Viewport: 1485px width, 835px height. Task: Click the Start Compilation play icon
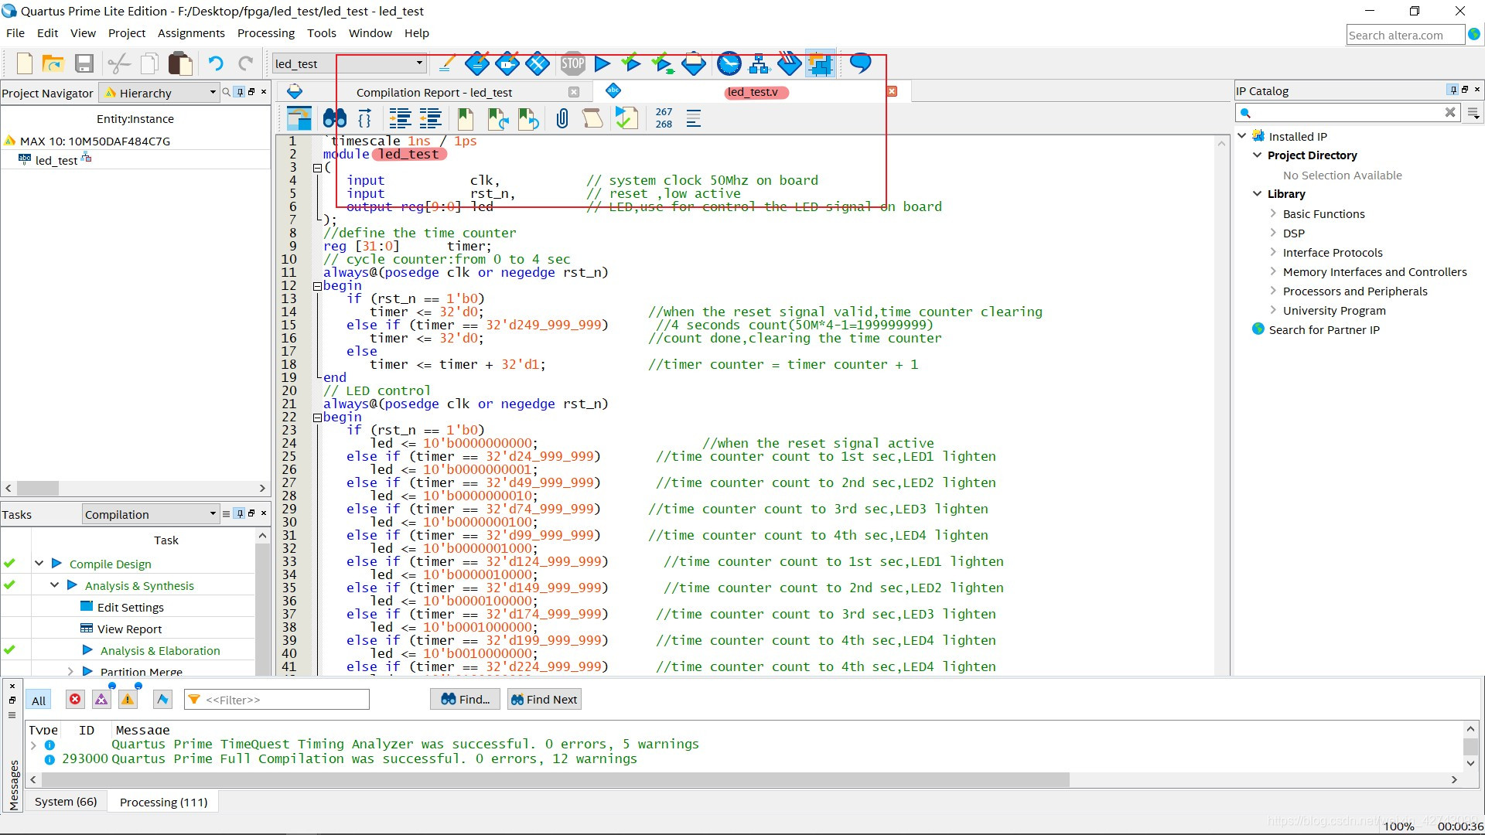(x=603, y=63)
